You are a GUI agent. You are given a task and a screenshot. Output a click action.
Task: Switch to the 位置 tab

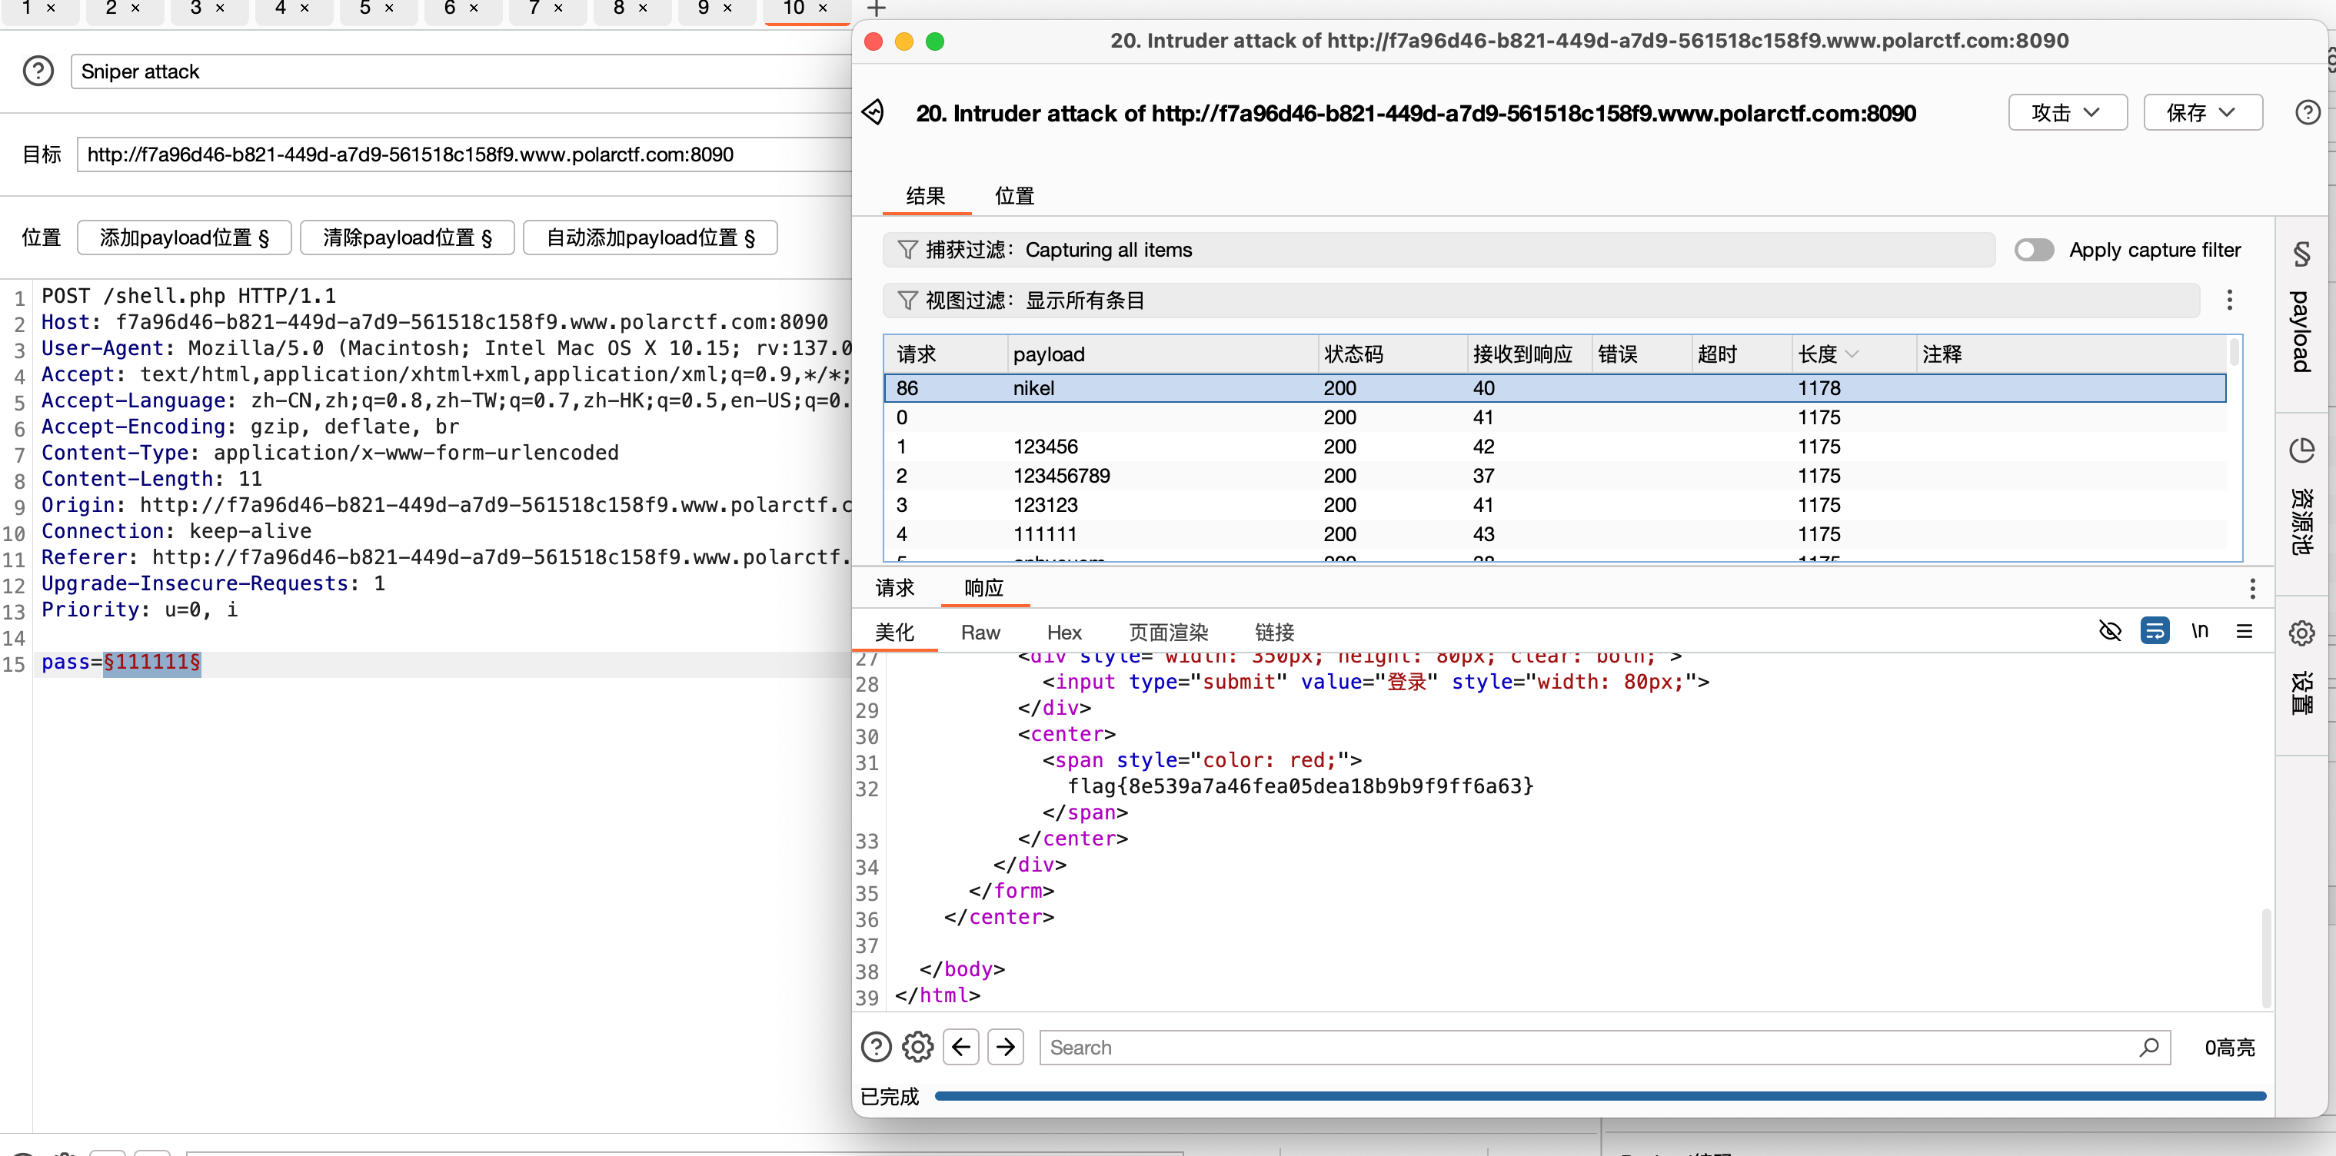[1014, 196]
